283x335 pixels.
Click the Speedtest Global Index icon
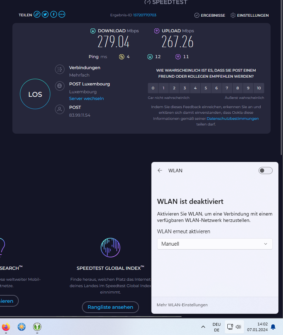pyautogui.click(x=111, y=248)
